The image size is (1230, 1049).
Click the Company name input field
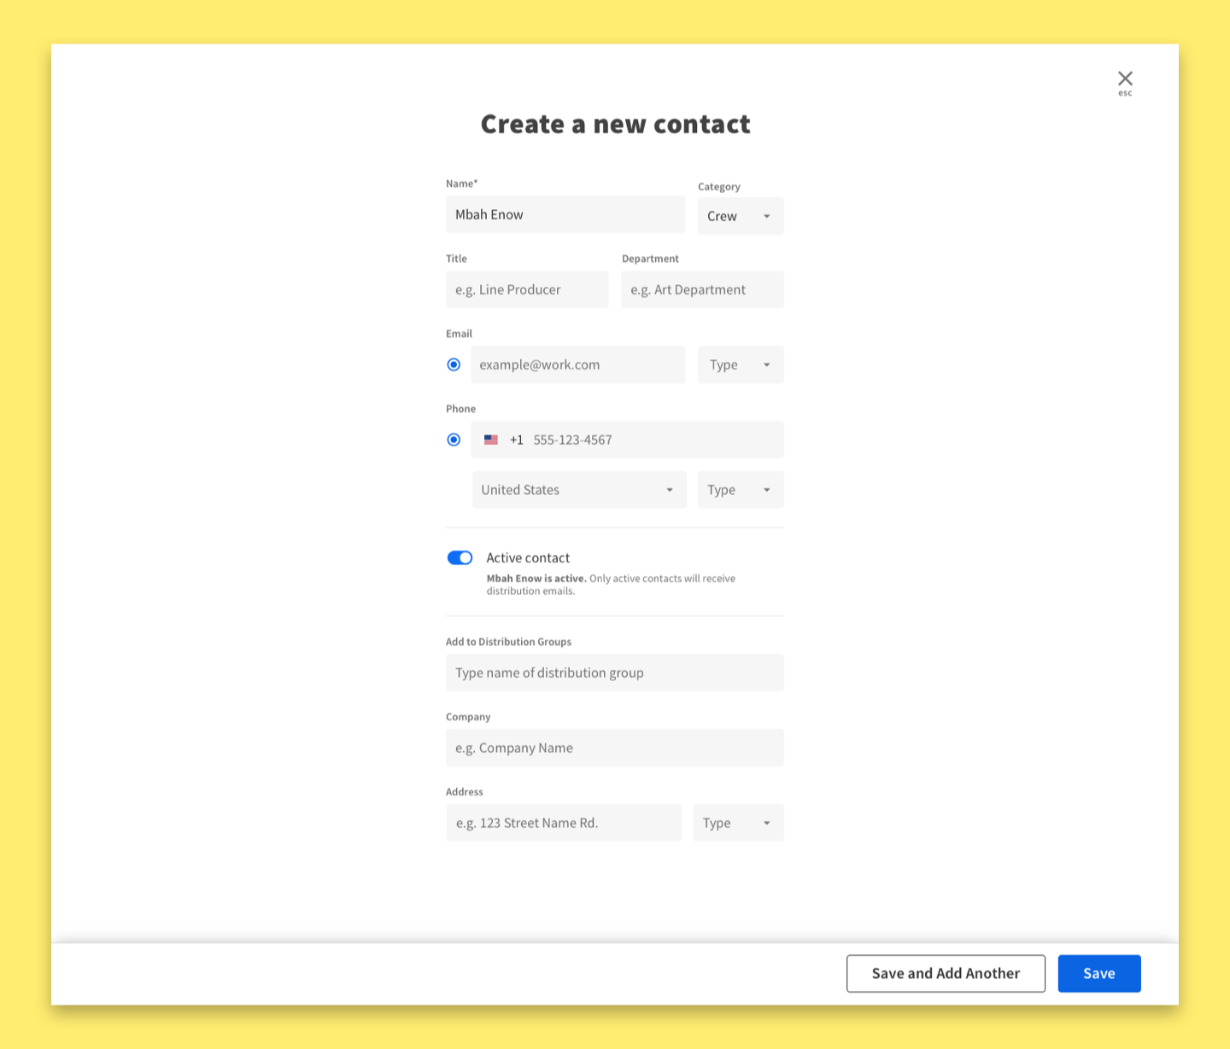(x=614, y=748)
